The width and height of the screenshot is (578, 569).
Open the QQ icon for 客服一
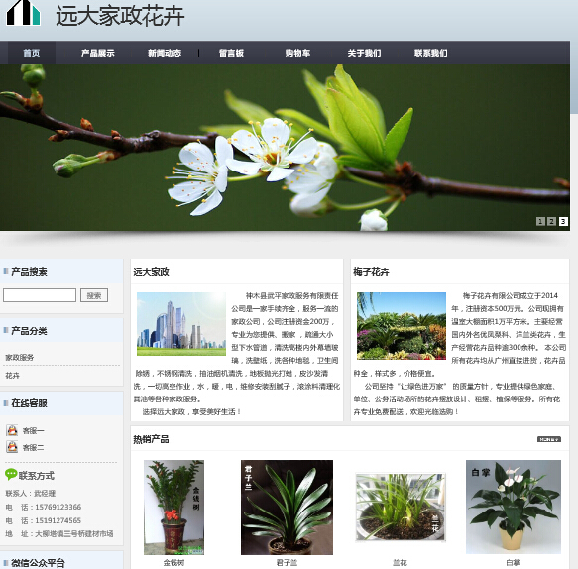pyautogui.click(x=12, y=430)
